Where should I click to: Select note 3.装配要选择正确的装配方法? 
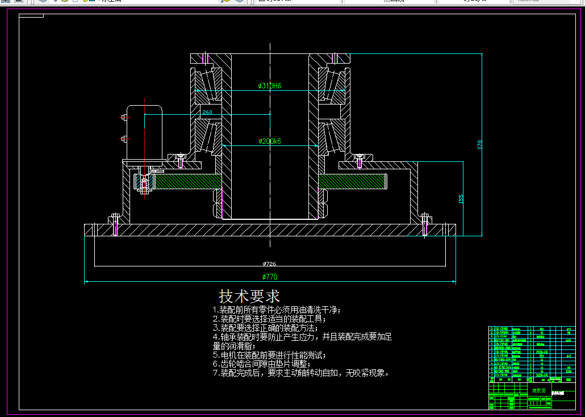click(265, 328)
